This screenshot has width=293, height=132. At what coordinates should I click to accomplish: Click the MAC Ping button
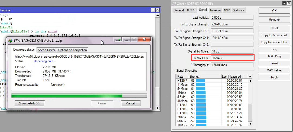[x=274, y=56]
